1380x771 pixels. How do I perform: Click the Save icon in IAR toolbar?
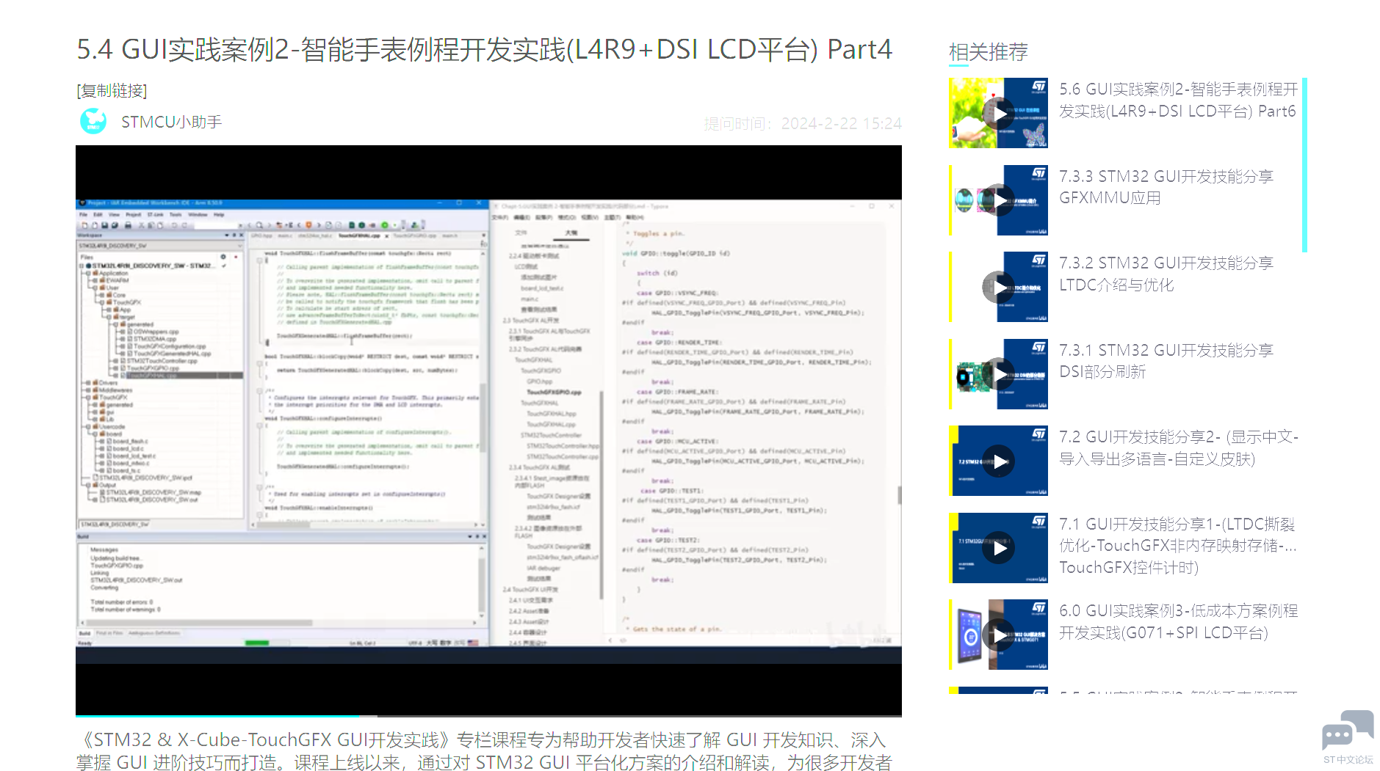105,225
